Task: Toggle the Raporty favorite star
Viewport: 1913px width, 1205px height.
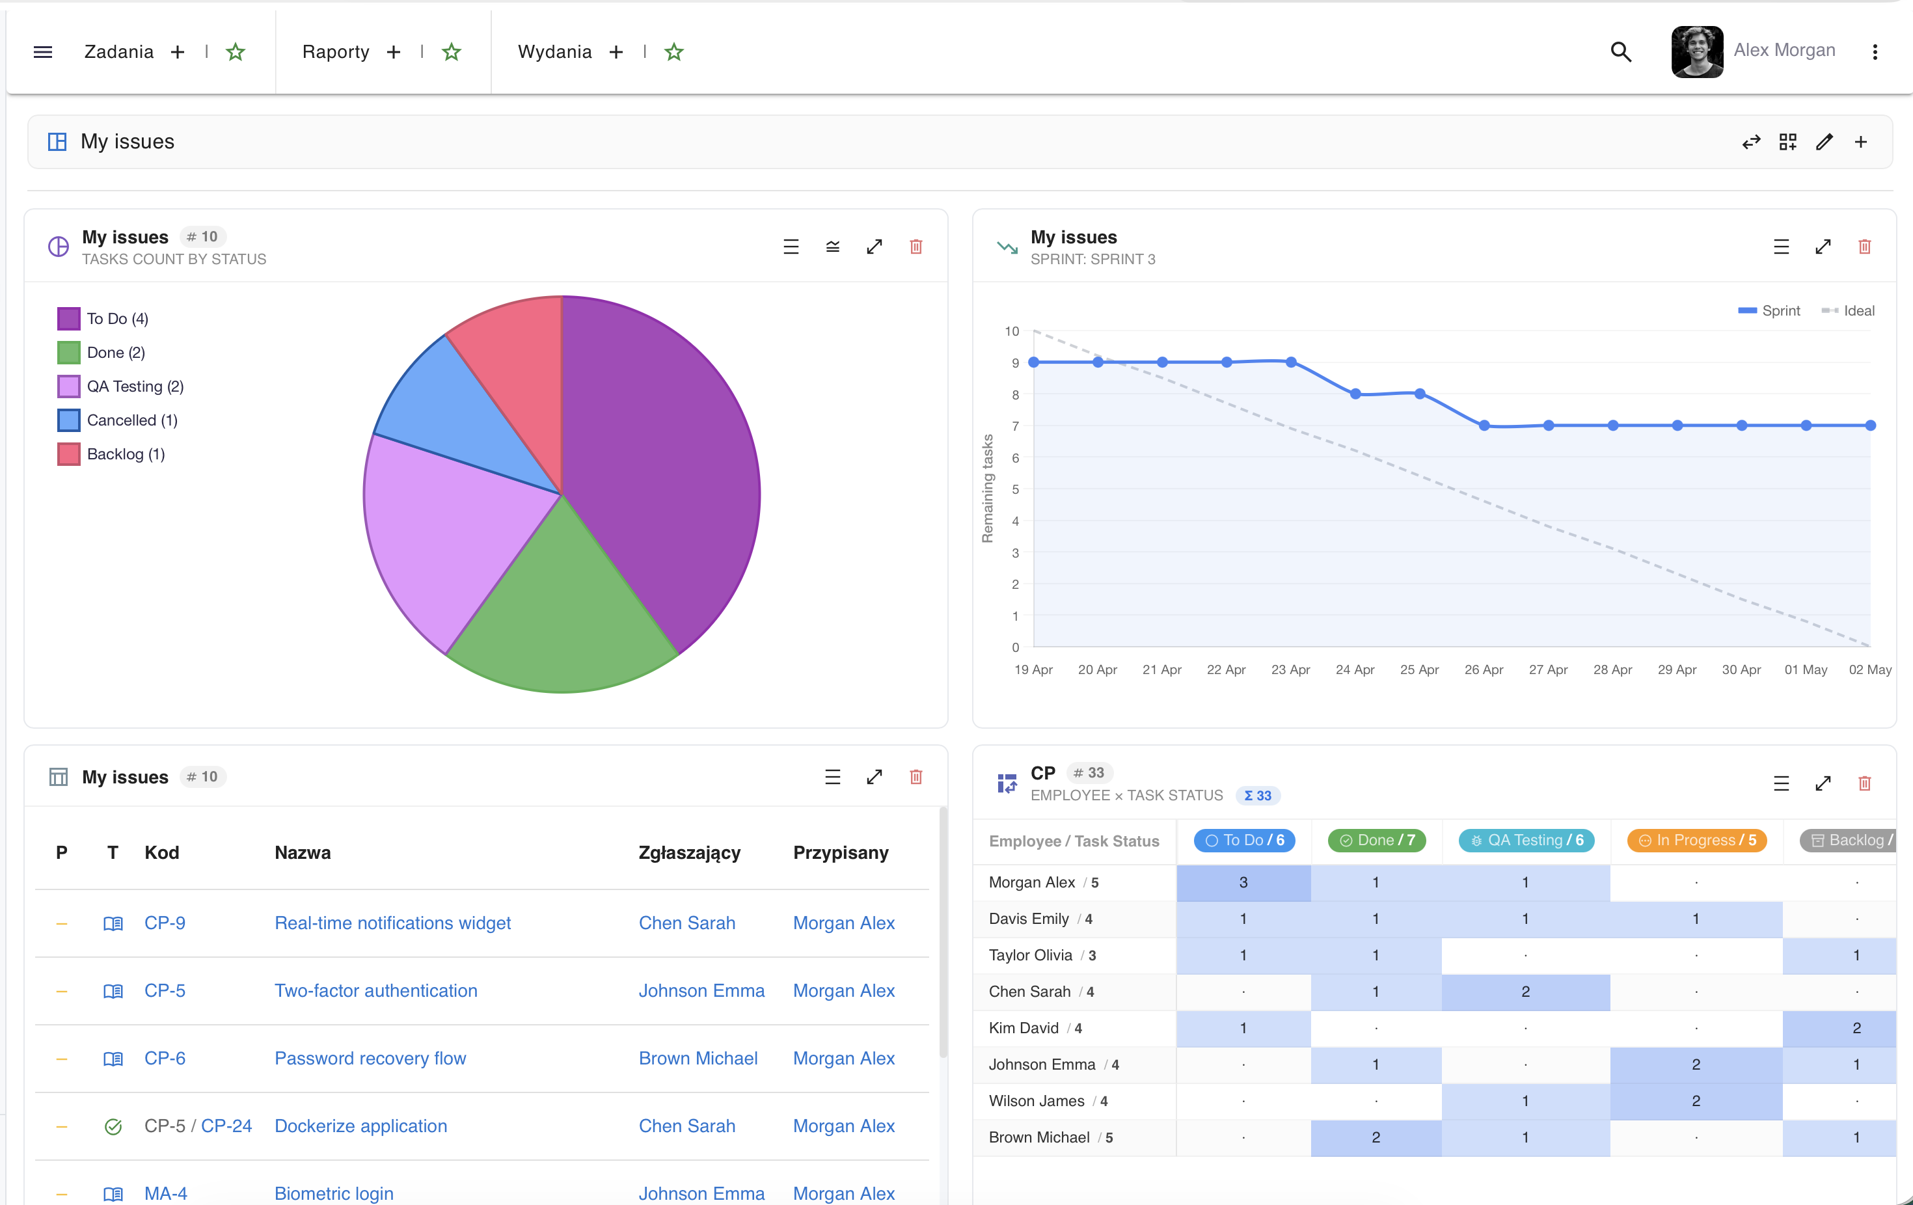Action: coord(451,53)
